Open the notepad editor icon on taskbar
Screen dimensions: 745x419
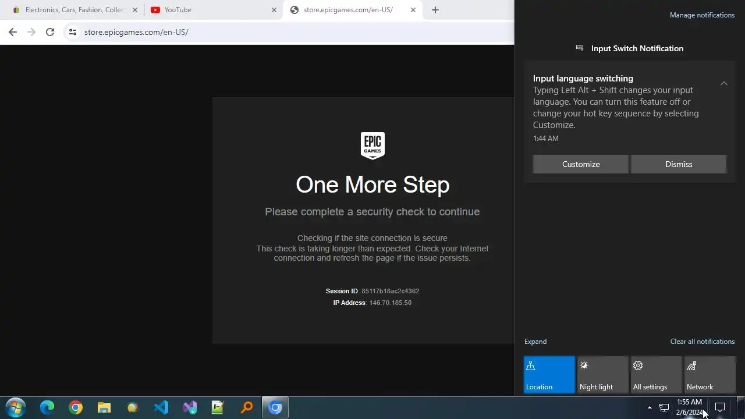pyautogui.click(x=218, y=407)
